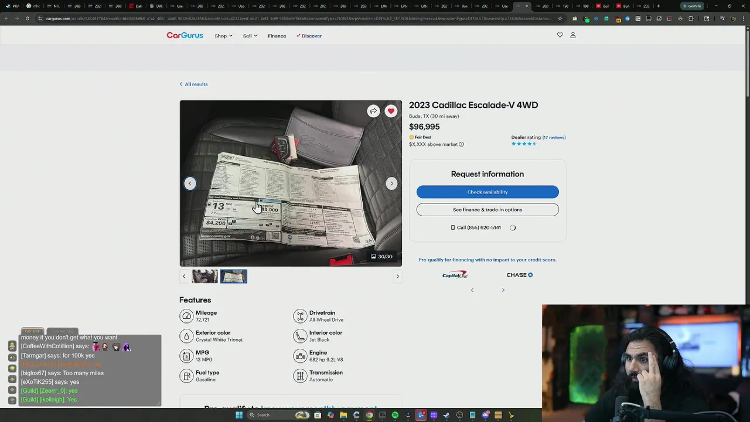Open the Discover menu item
This screenshot has height=422, width=750.
(309, 36)
